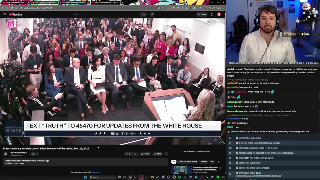Screen dimensions: 320x180
Task: Dislike the press briefing video
Action: (135, 154)
